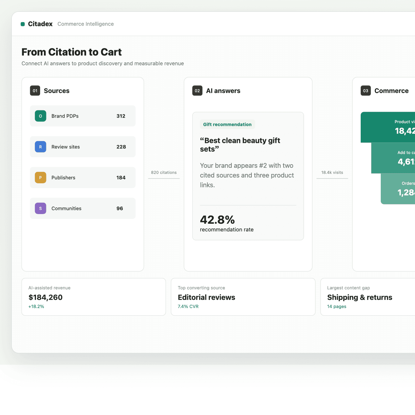This screenshot has width=415, height=415.
Task: Click the Citadex brand name
Action: point(40,24)
